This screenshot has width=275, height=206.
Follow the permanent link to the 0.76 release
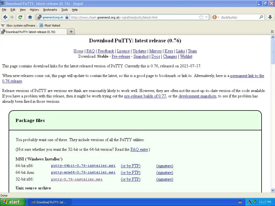247,76
